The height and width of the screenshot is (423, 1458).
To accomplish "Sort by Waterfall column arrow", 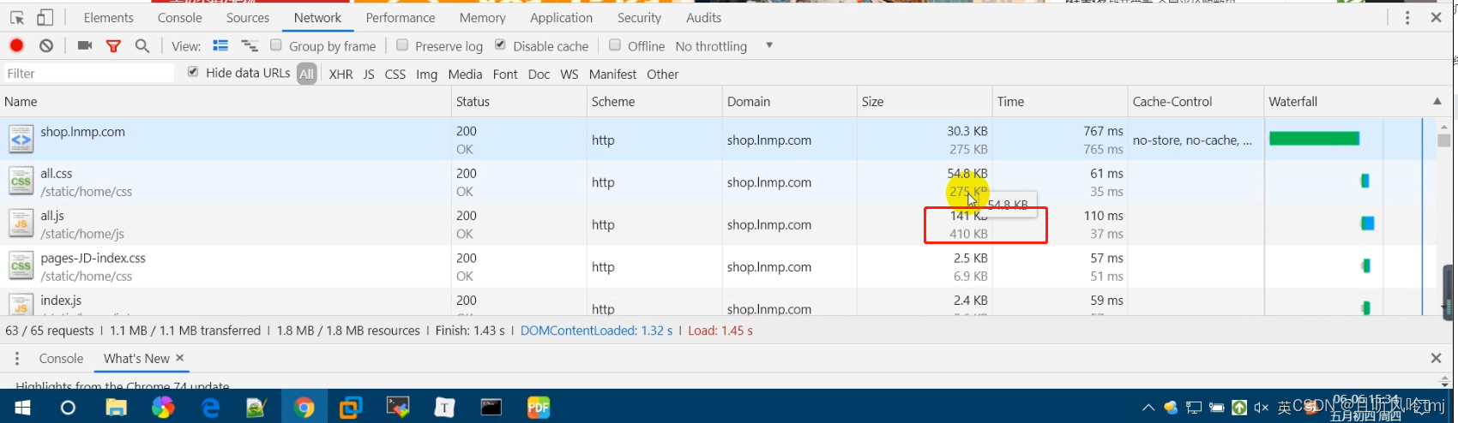I will point(1437,101).
